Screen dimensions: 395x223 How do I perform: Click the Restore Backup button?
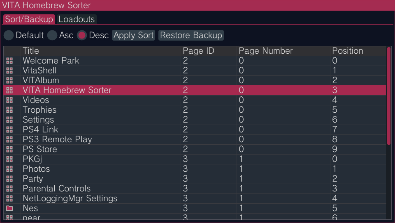191,35
